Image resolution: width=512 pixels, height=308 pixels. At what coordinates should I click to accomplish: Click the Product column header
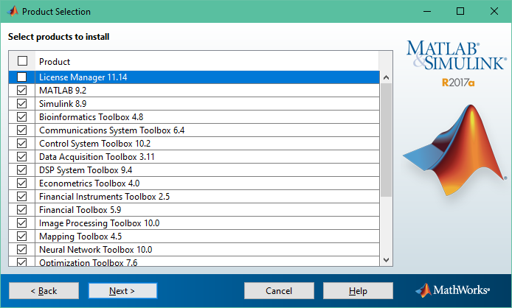(x=55, y=62)
